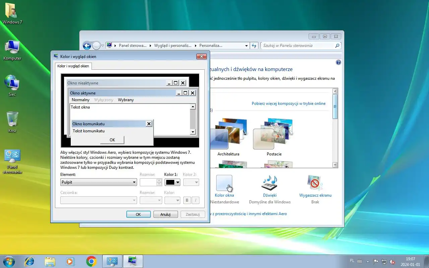Click the Wyłączony menu item in preview

coord(104,100)
